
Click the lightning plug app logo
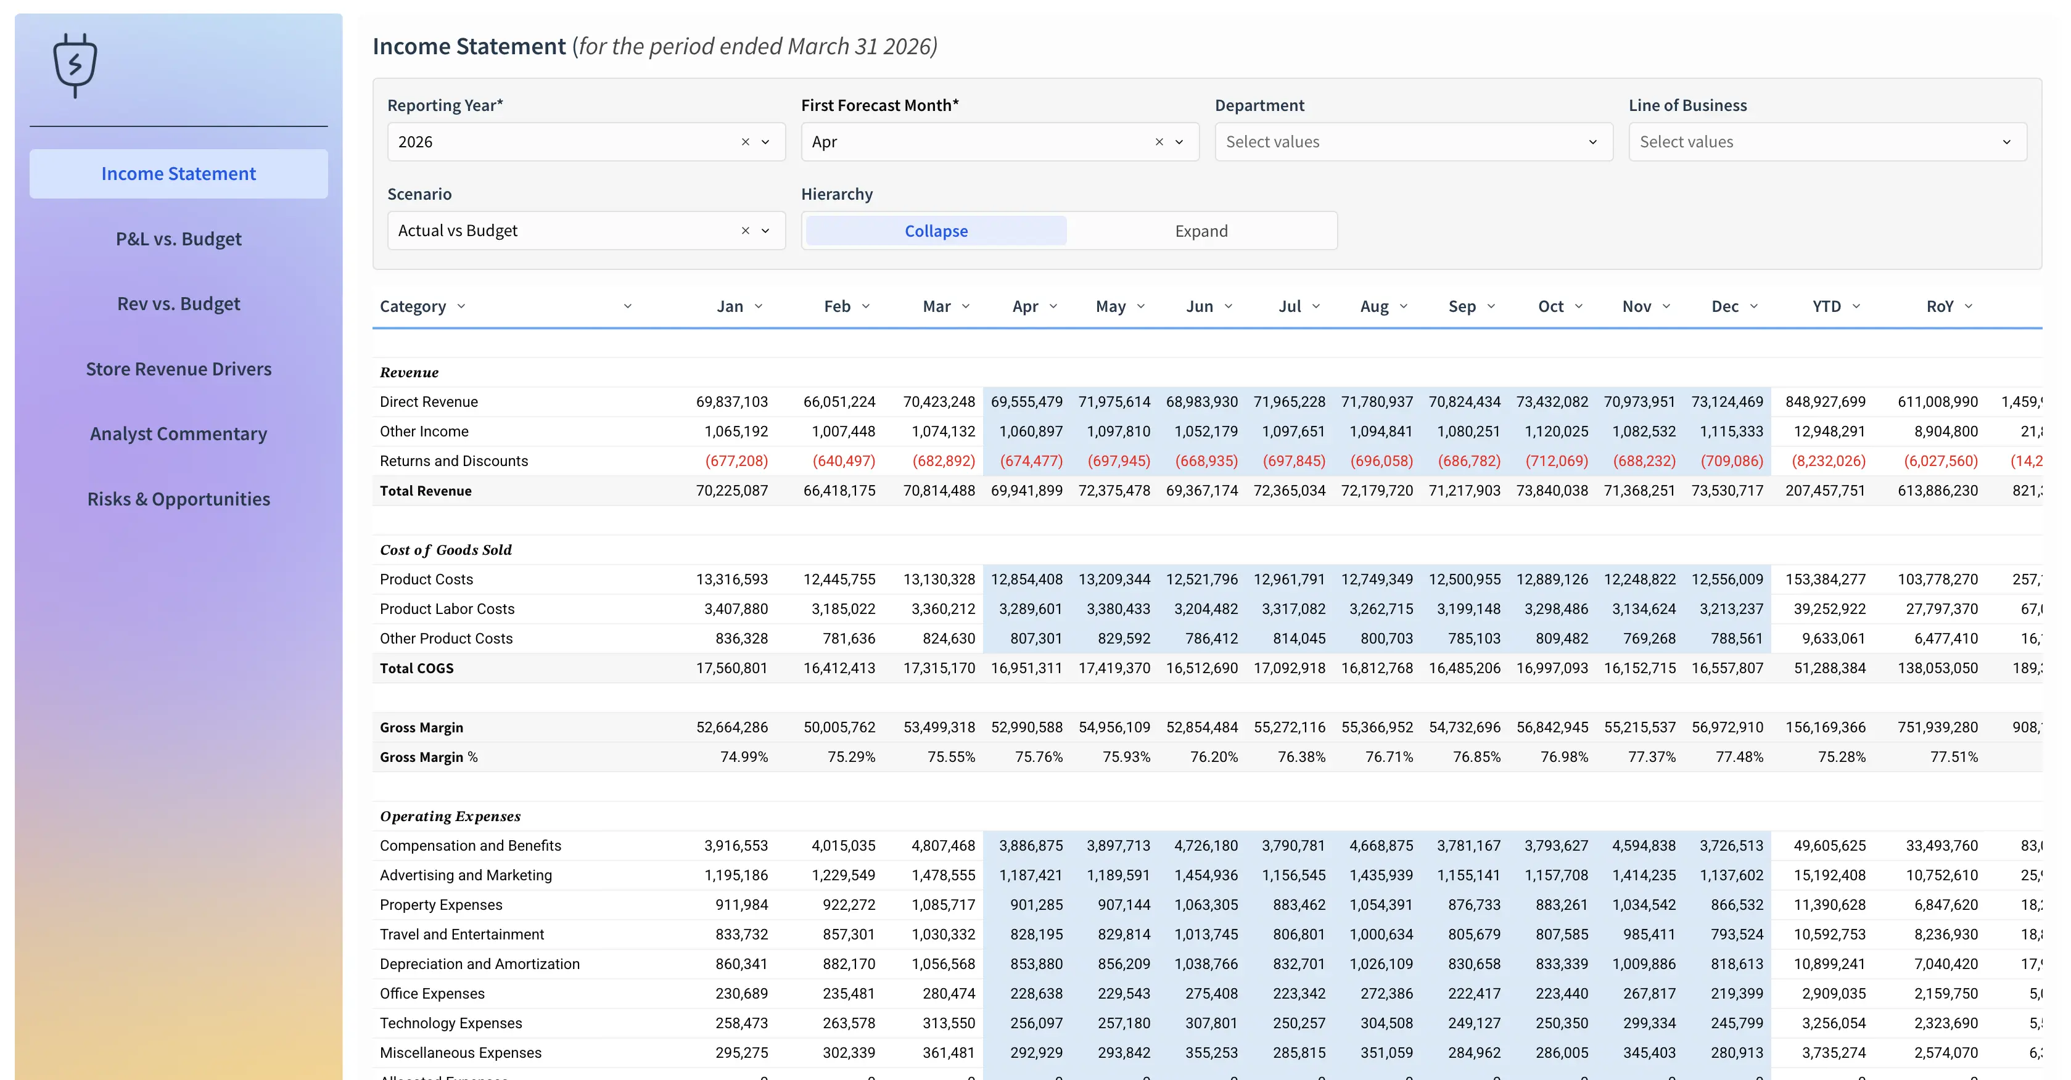[x=75, y=64]
